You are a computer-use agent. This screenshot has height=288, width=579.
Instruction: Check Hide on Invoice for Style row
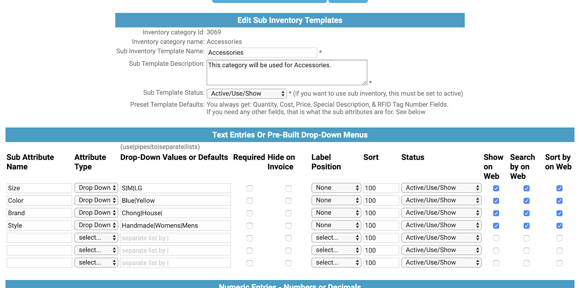[x=288, y=226]
